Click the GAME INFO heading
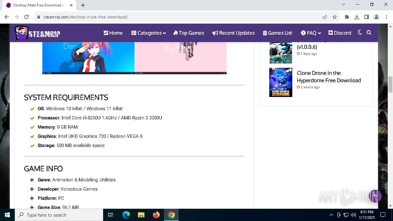The image size is (393, 221). point(43,169)
